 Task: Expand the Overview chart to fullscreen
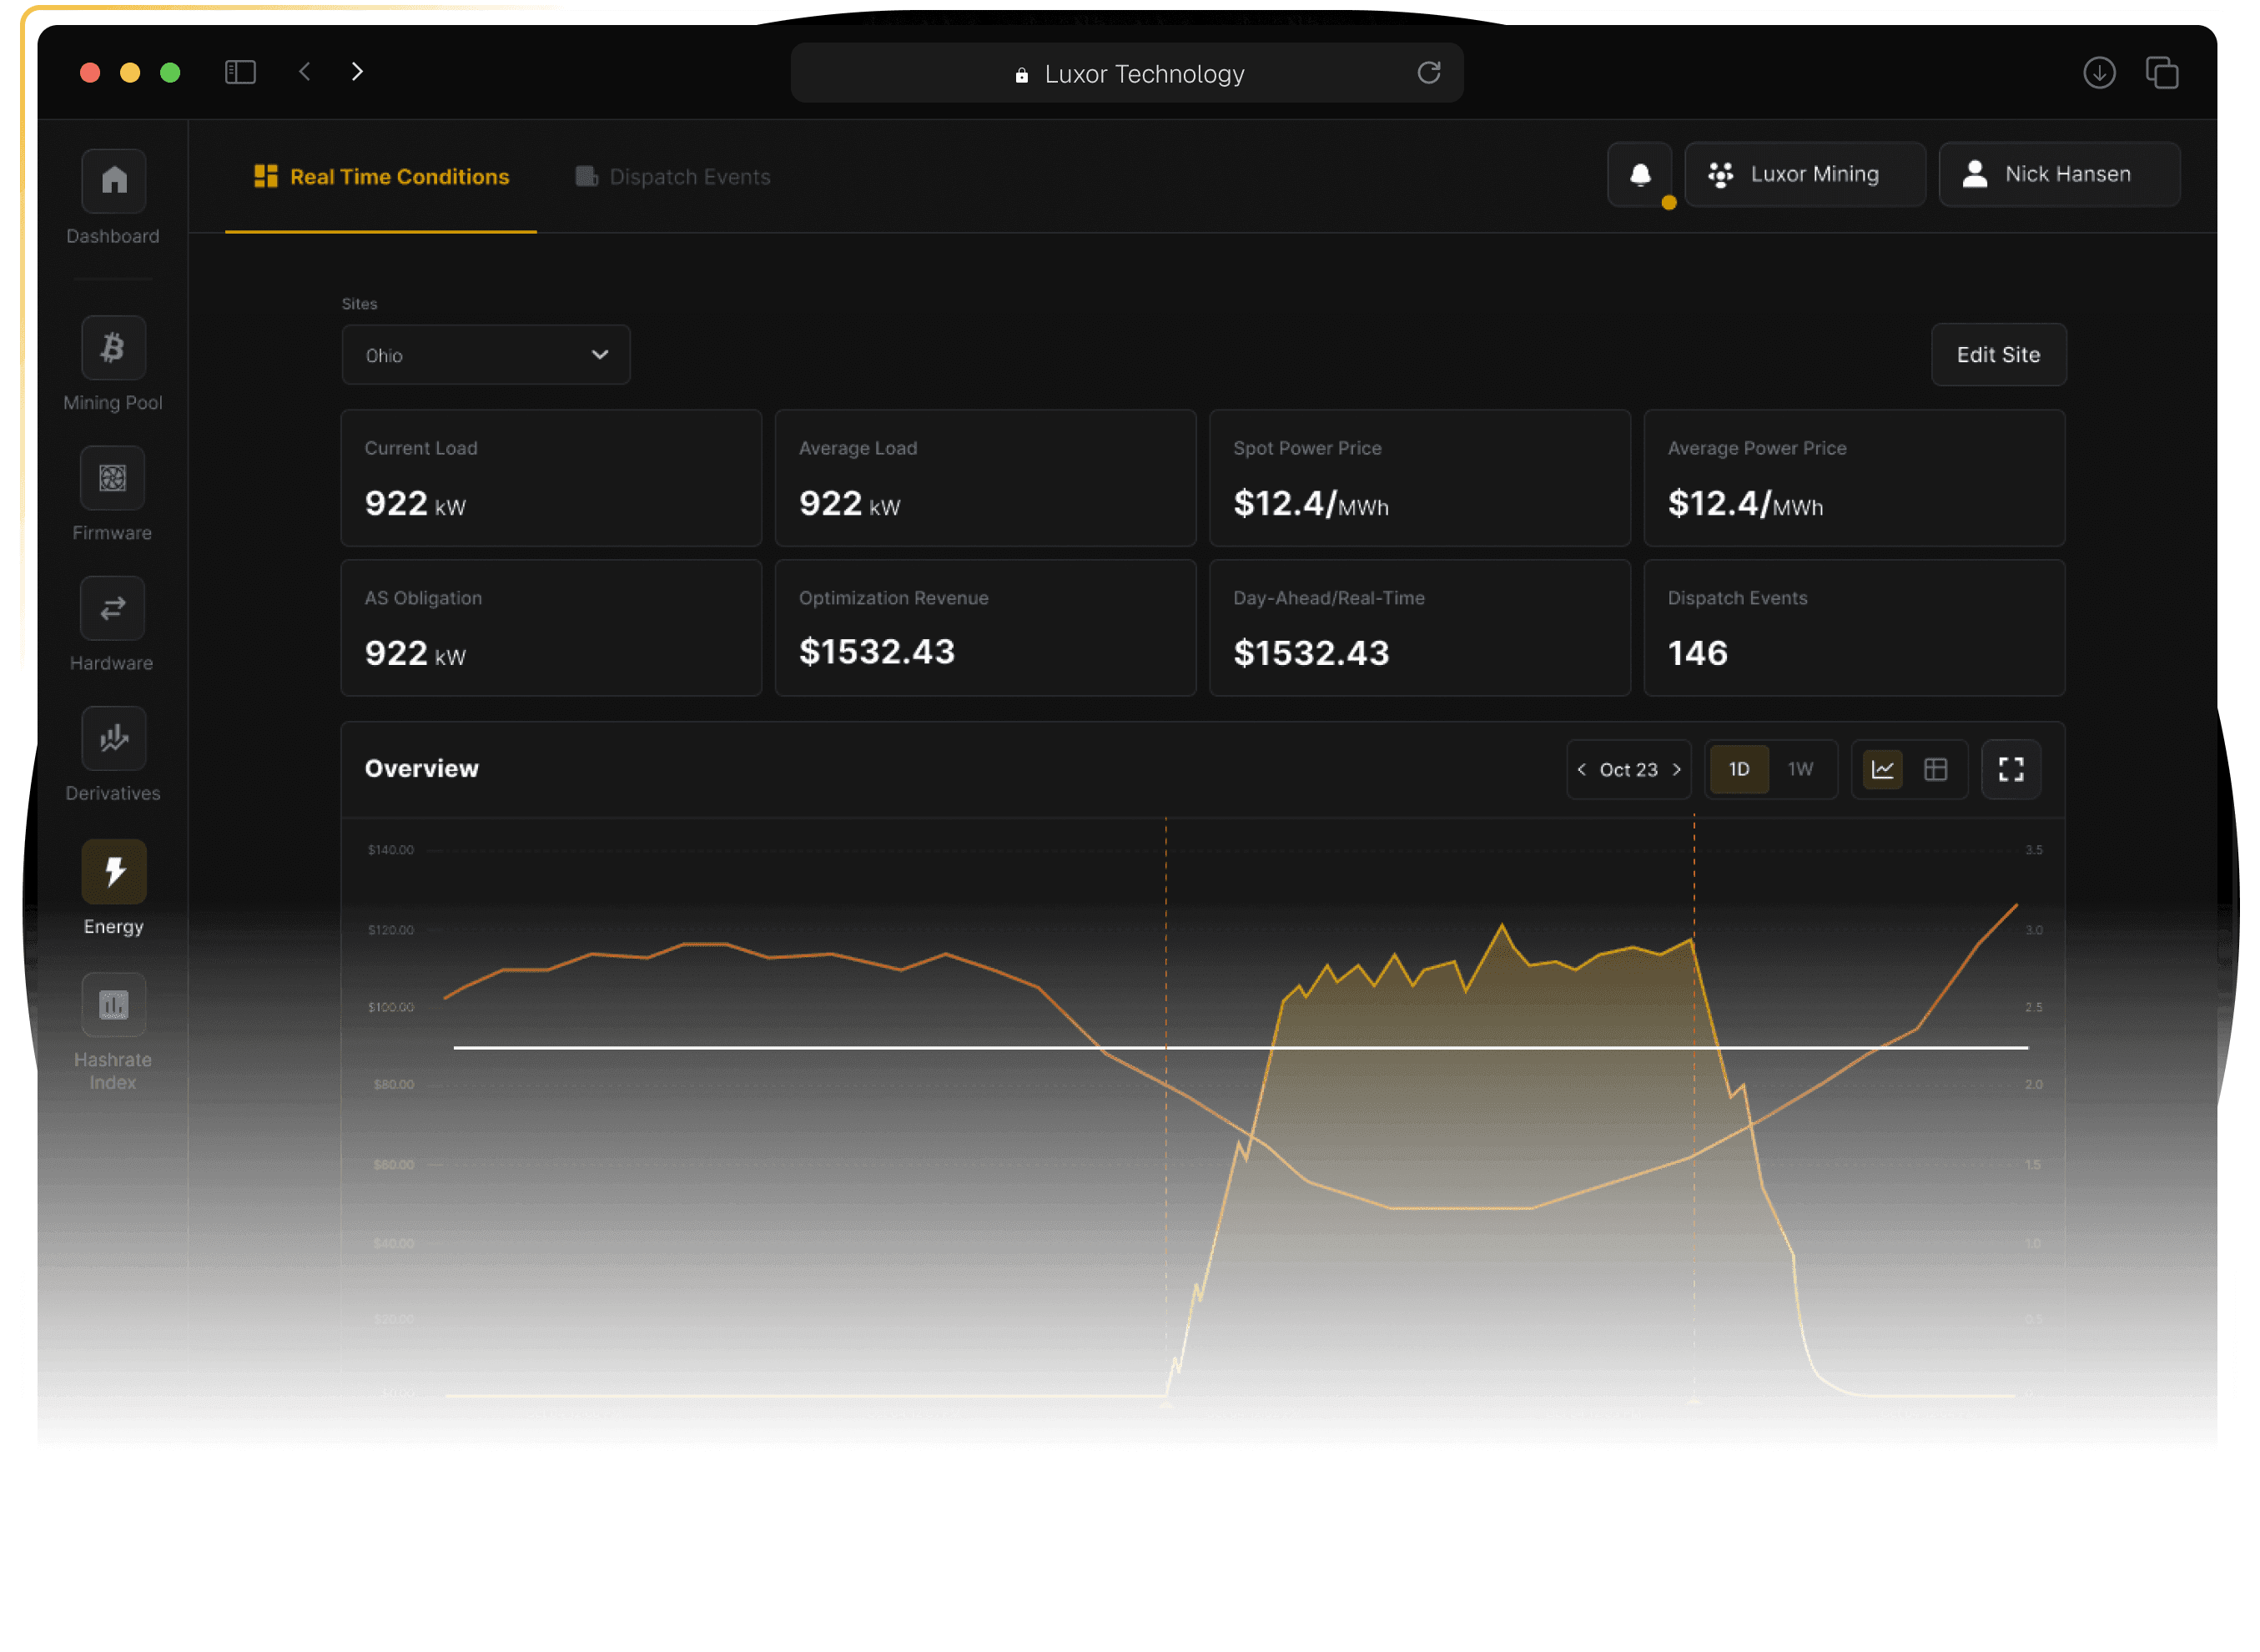point(2011,769)
